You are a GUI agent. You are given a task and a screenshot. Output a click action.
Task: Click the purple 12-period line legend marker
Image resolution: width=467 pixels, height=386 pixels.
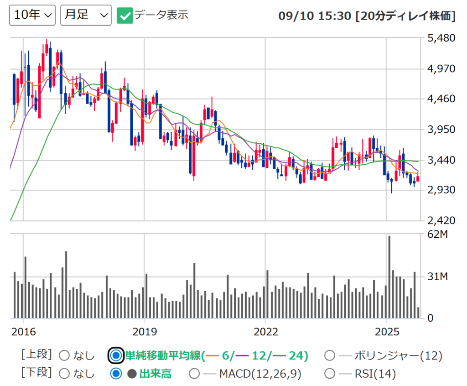pyautogui.click(x=247, y=355)
